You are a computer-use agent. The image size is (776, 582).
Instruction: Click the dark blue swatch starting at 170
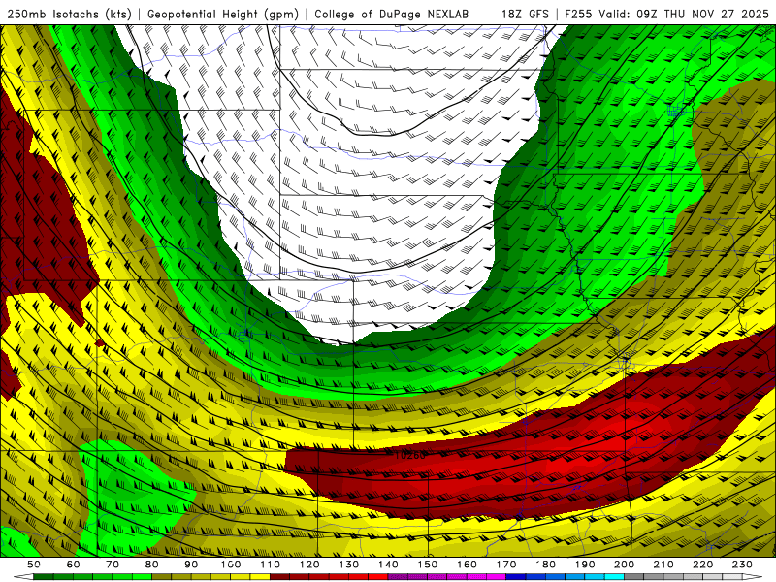pos(516,576)
